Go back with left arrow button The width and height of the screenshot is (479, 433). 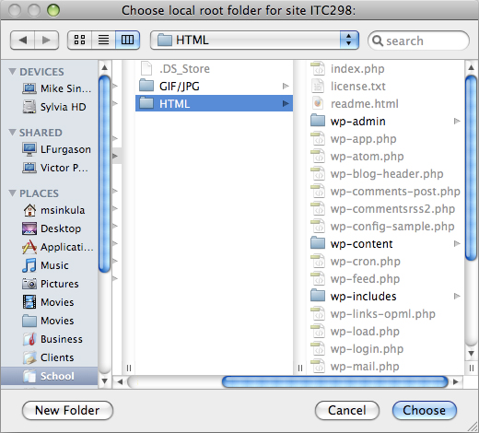click(22, 40)
